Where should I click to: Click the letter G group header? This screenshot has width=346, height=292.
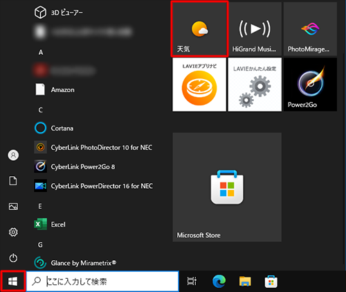(40, 245)
